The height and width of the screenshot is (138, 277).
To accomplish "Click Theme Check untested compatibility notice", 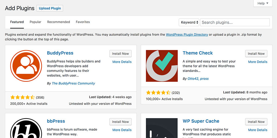I will click(x=236, y=99).
